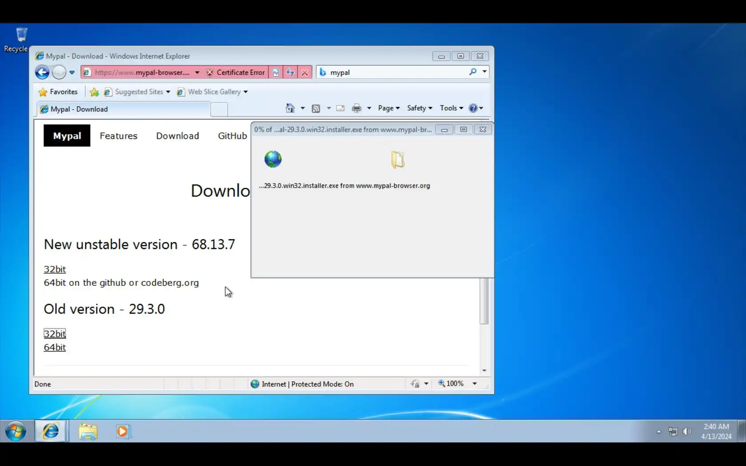Click the IE Forward arrow button
The image size is (746, 466).
coord(59,72)
